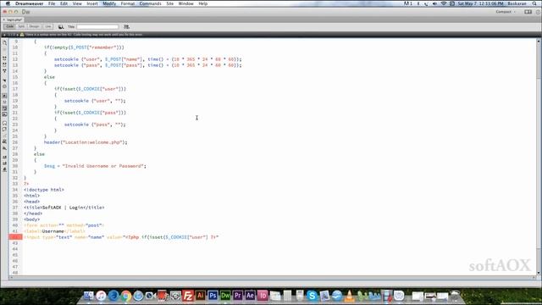Open Dreamweaver from the dock
The width and height of the screenshot is (542, 305).
click(225, 296)
